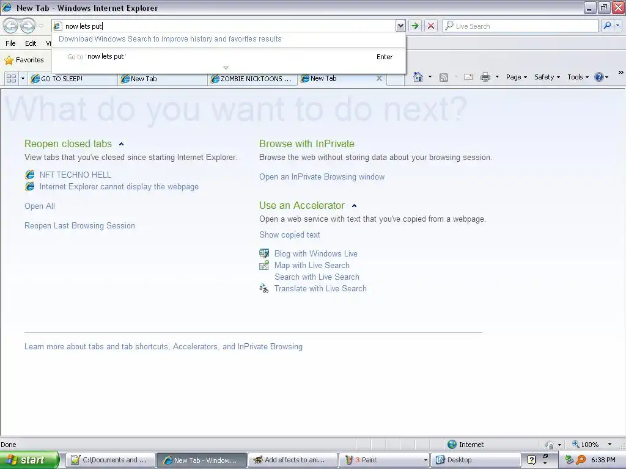Open the search provider dropdown arrow
This screenshot has width=626, height=469.
[617, 26]
